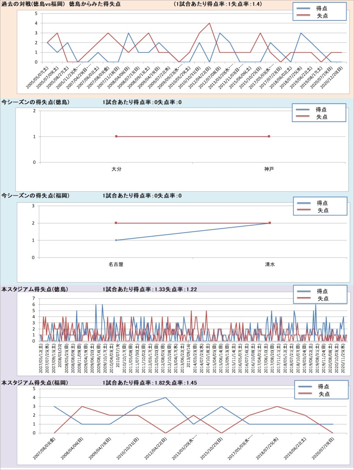This screenshot has height=470, width=354.
Task: Select the 清水 axis label
Action: (270, 264)
